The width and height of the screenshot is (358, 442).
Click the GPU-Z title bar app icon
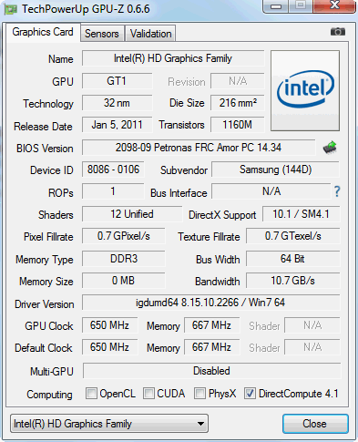click(x=10, y=9)
